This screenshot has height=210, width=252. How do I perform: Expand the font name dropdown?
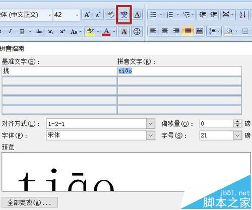pyautogui.click(x=49, y=15)
